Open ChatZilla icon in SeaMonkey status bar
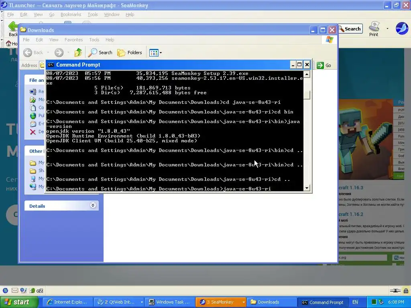Image resolution: width=411 pixels, height=308 pixels. click(x=40, y=290)
